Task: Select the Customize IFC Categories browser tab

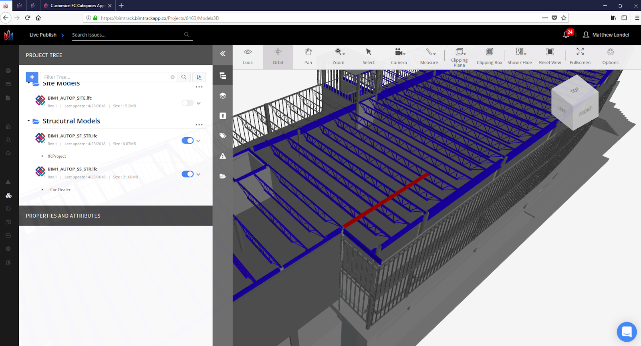Action: 78,6
